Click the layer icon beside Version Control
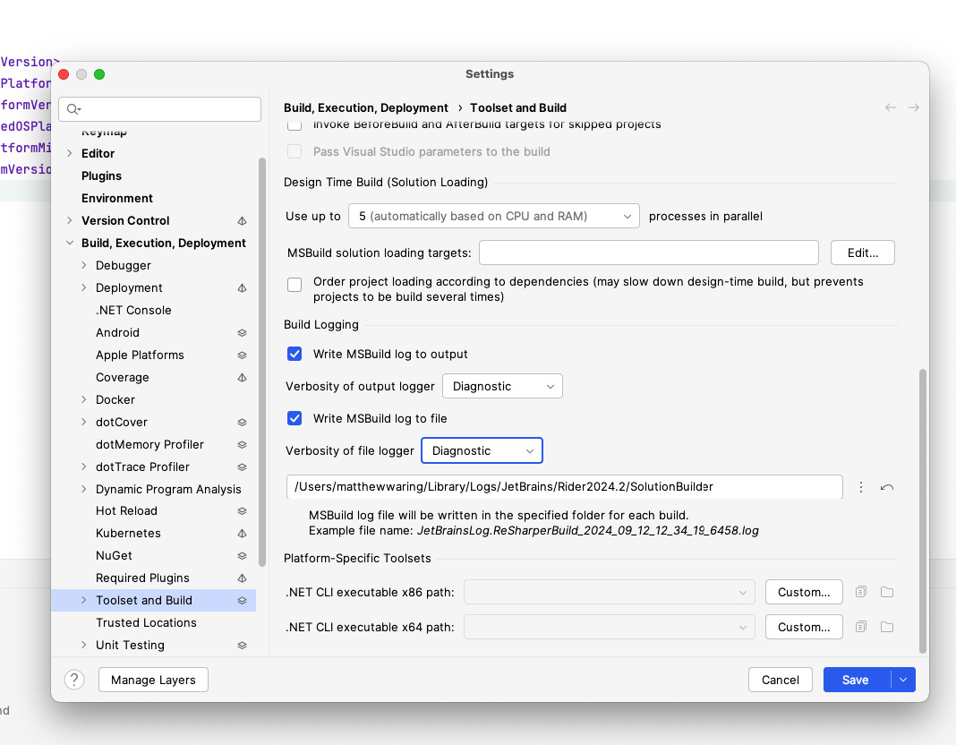Viewport: 956px width, 745px height. click(x=242, y=220)
